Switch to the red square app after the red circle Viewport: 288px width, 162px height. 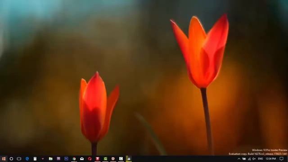click(98, 159)
